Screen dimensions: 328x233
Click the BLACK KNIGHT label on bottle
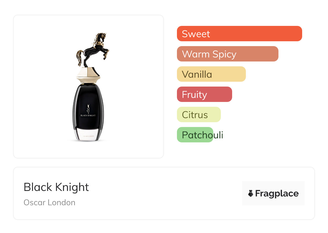88,115
